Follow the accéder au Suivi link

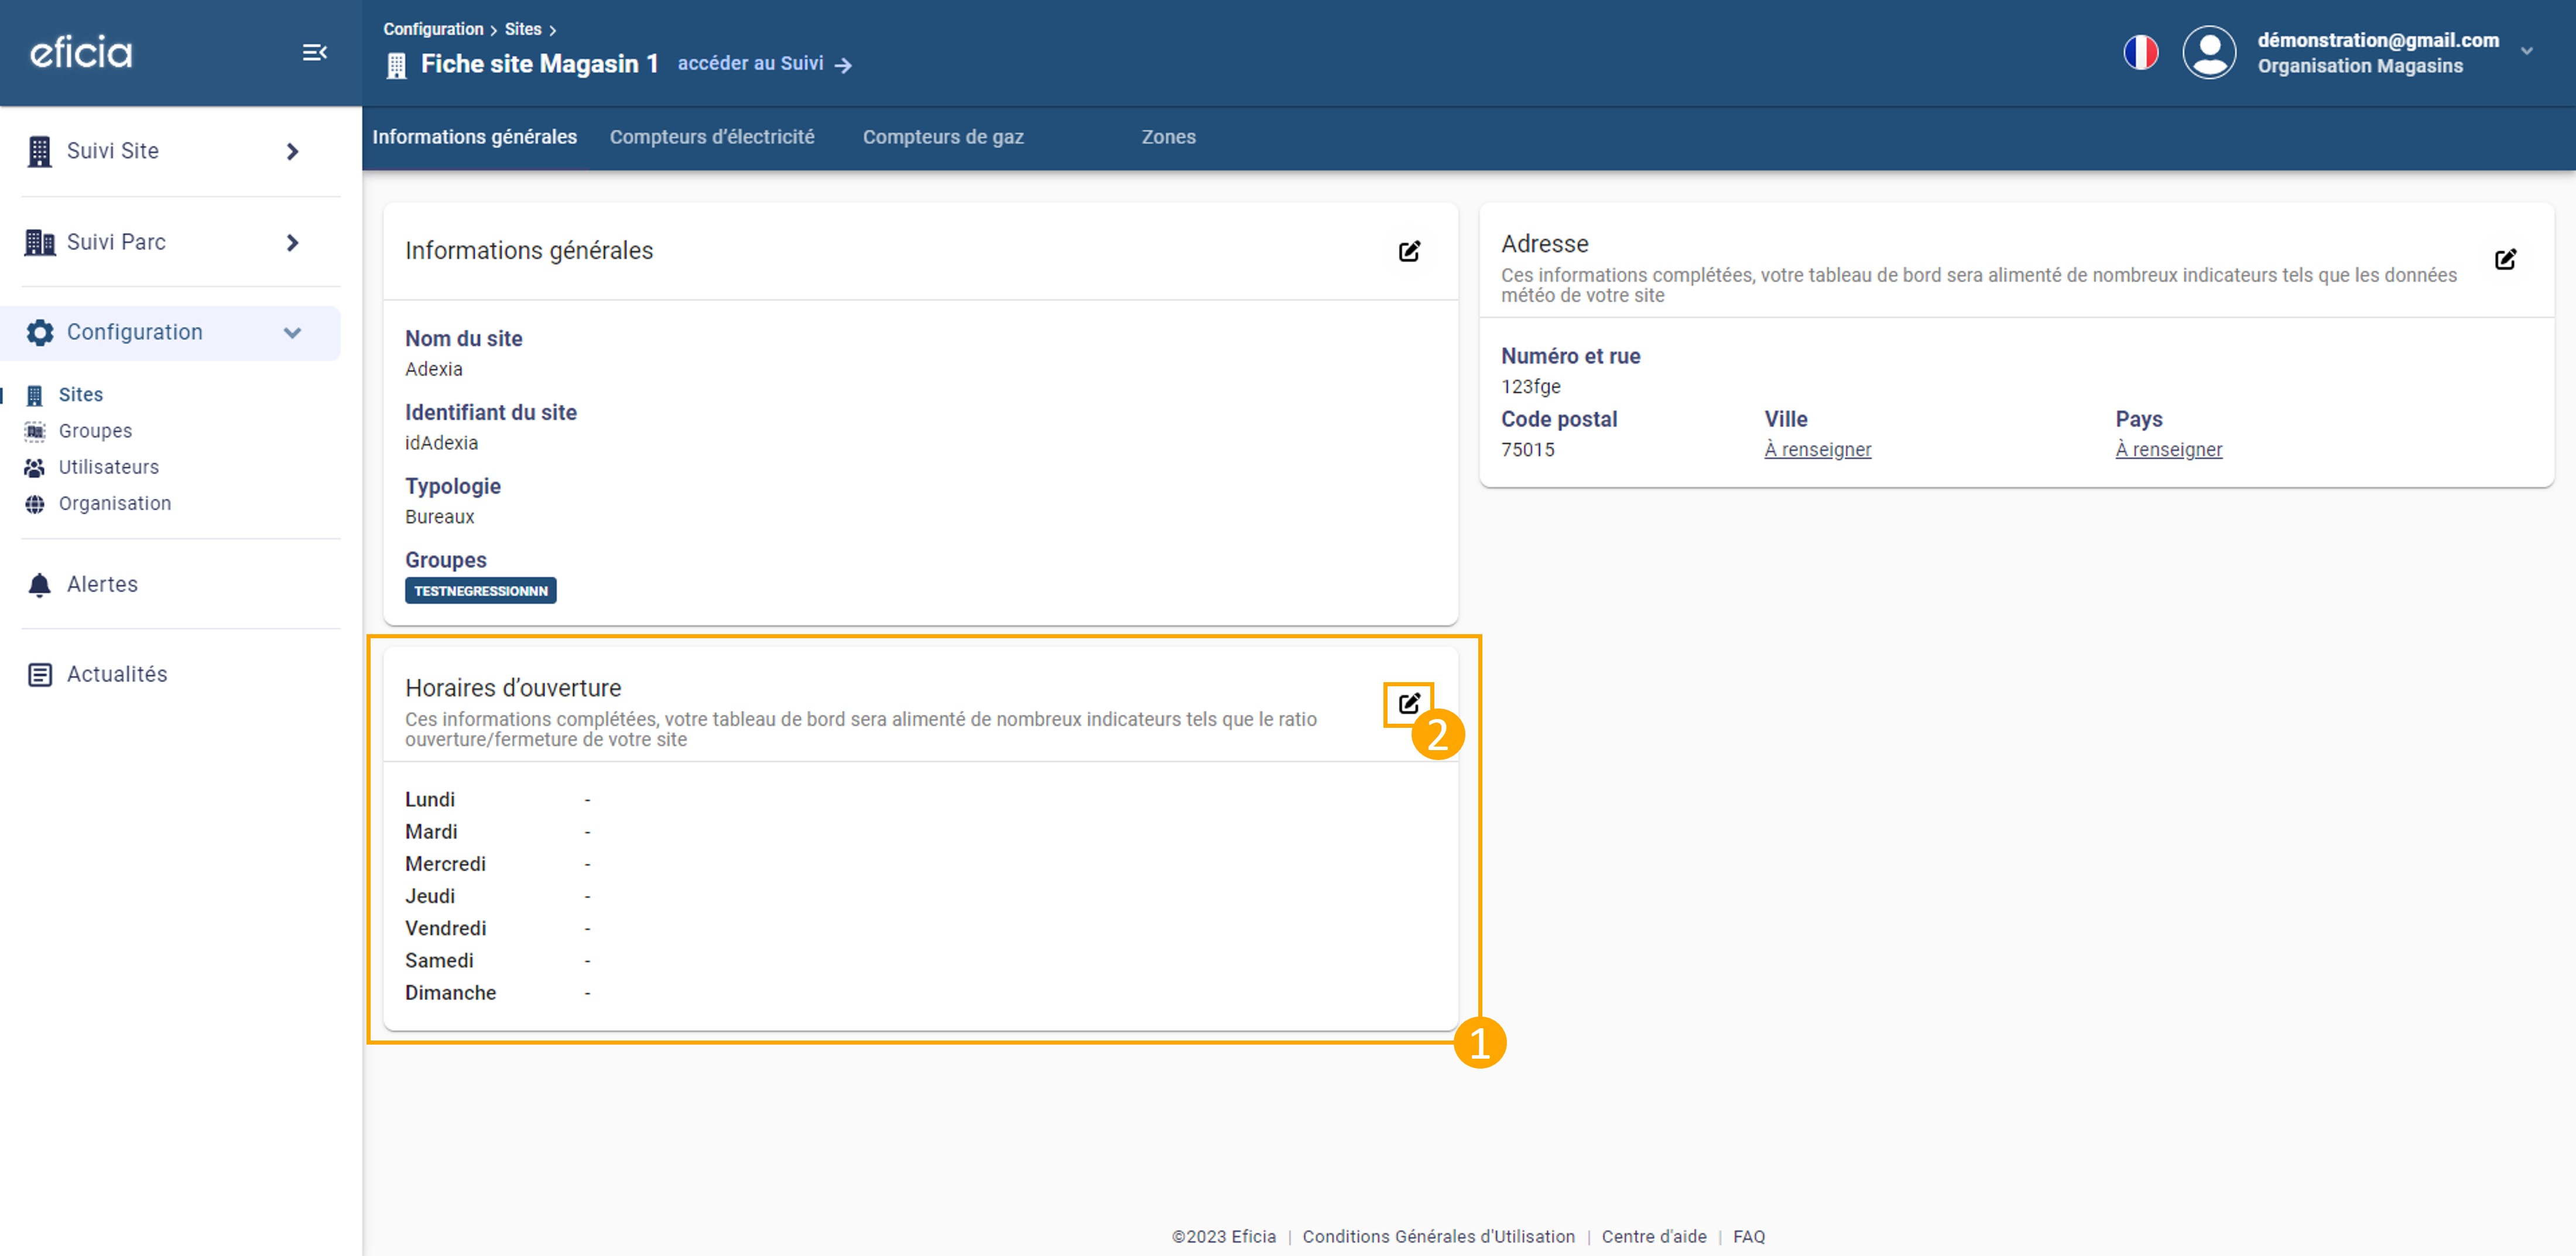[764, 64]
